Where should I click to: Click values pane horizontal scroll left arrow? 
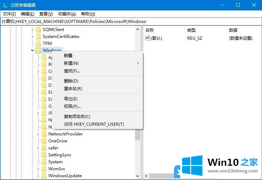(x=146, y=176)
